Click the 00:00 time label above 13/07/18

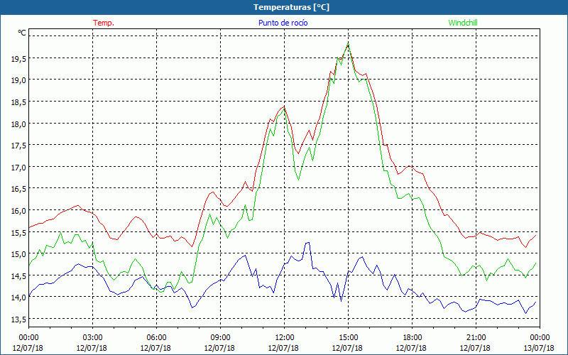[540, 338]
